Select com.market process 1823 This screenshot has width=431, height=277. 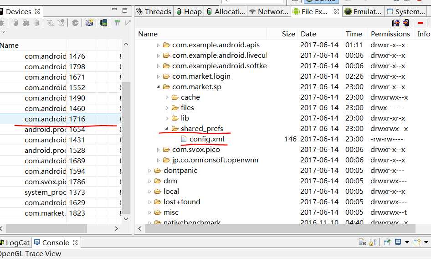[x=61, y=213]
